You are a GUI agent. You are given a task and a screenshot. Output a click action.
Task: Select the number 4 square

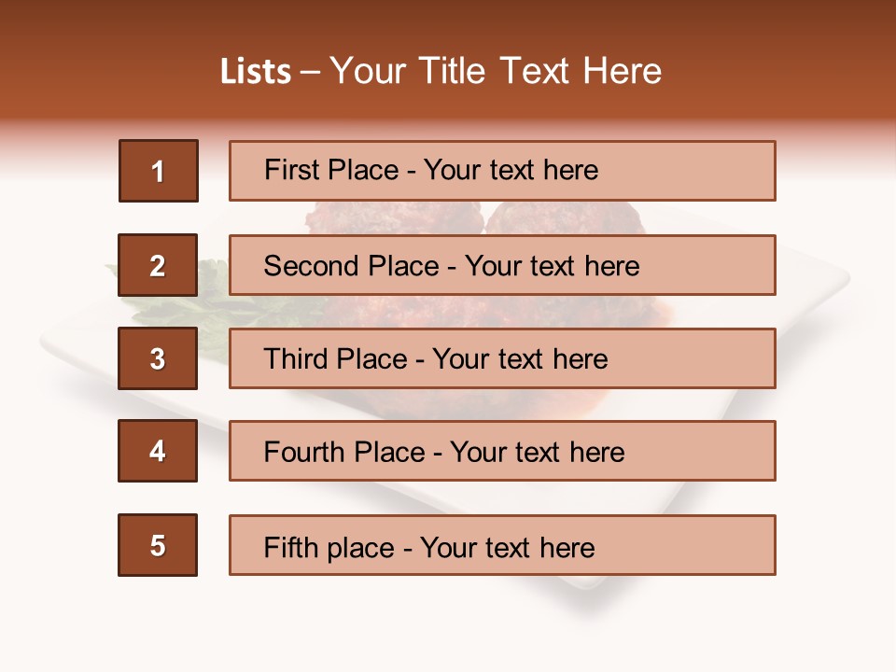pyautogui.click(x=158, y=451)
